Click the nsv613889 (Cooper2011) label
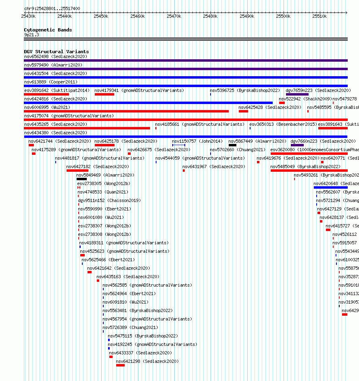The width and height of the screenshot is (359, 381). (51, 82)
